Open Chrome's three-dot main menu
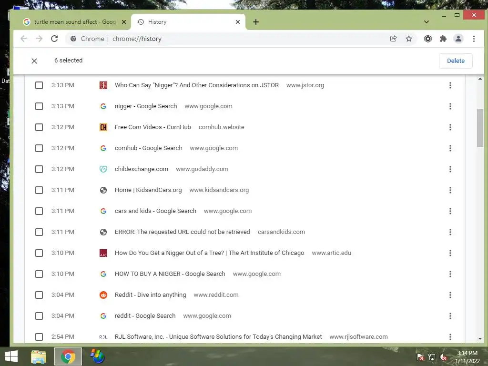The image size is (488, 366). (x=474, y=39)
